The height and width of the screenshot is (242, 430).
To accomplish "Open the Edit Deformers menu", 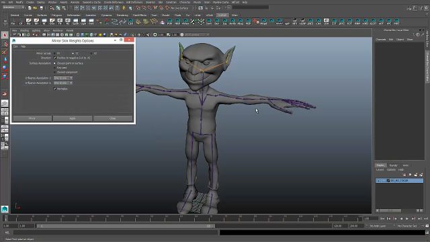I will pyautogui.click(x=134, y=2).
